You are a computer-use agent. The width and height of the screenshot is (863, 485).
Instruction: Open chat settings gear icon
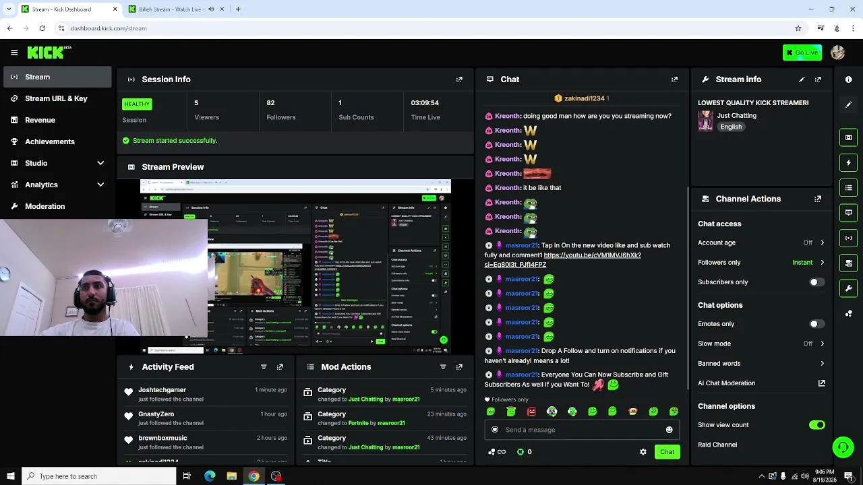click(643, 452)
